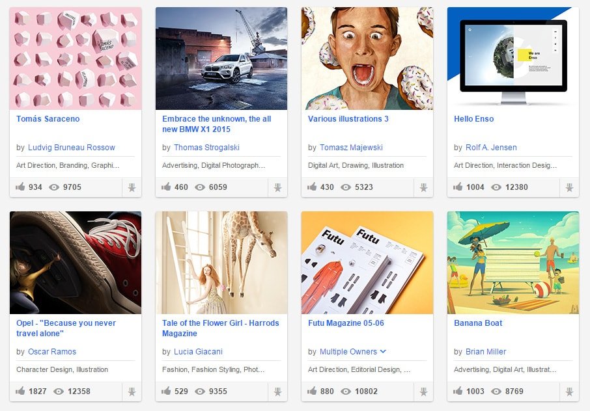Viewport: 590px width, 411px height.
Task: Click the pin icon on BMW X1 card
Action: [277, 187]
